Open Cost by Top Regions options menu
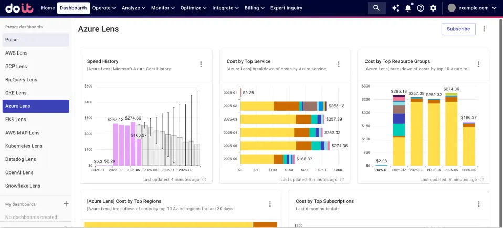503x228 pixels. (x=270, y=204)
